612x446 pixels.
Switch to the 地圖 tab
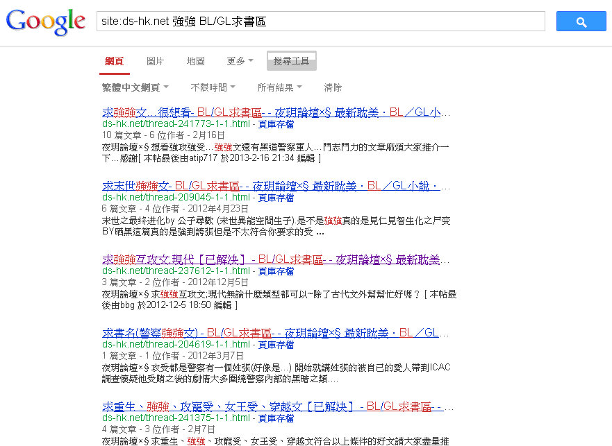(x=195, y=61)
